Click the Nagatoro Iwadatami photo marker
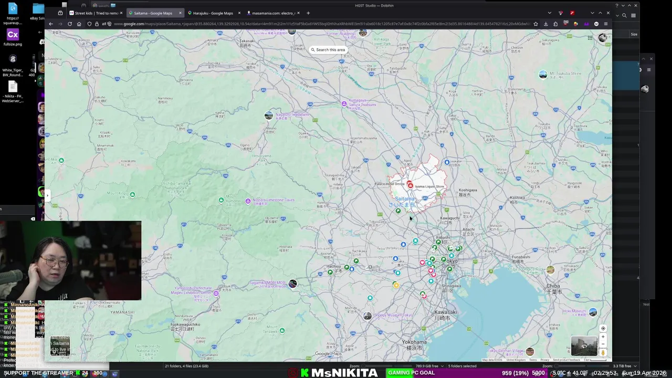Viewport: 672px width, 378px height. click(x=269, y=115)
